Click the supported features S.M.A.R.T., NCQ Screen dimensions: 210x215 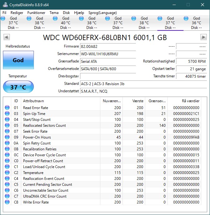pos(143,91)
